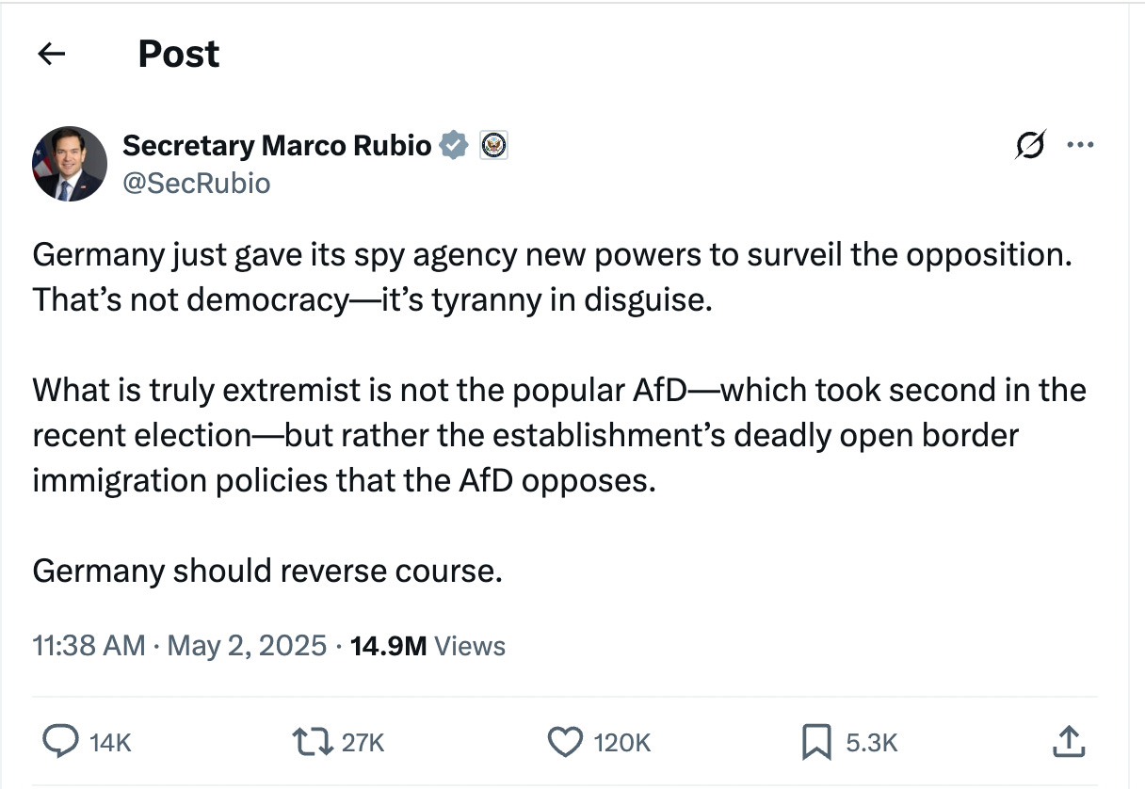Click the 11:38 AM May 2, 2025 timestamp
The width and height of the screenshot is (1145, 789).
tap(180, 646)
